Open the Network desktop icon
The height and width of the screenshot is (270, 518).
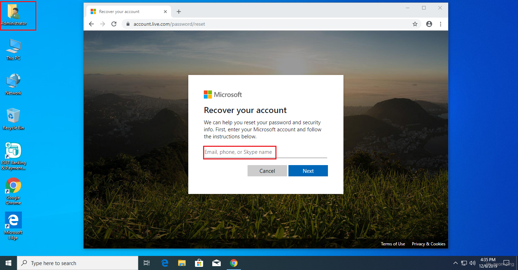(x=13, y=84)
